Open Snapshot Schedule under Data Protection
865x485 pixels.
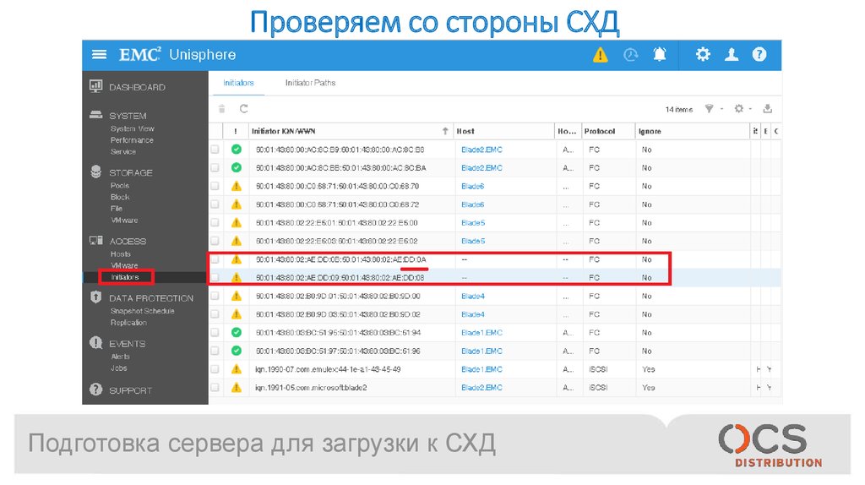point(142,311)
